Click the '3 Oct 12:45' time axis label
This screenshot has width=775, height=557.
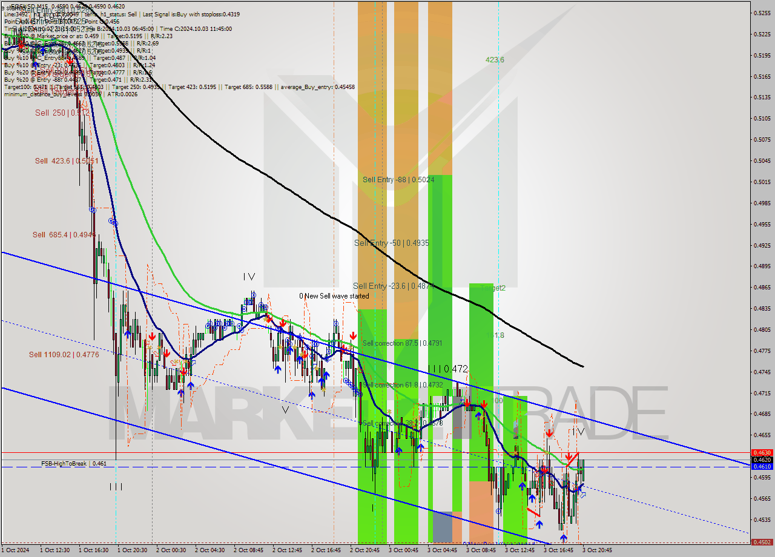520,550
